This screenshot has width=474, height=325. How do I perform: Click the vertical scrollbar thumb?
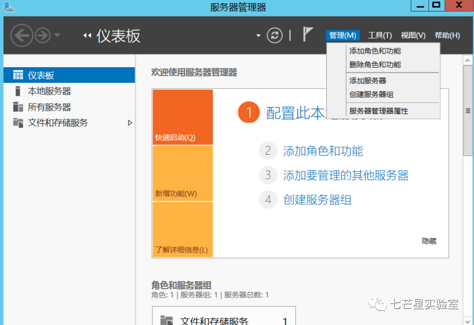468,110
